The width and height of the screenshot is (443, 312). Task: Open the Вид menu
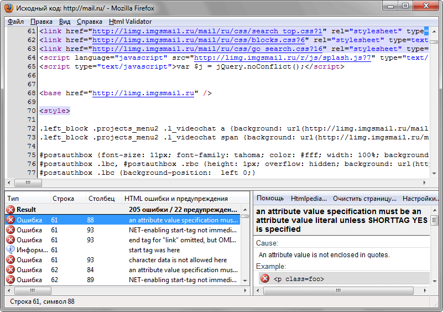click(65, 22)
